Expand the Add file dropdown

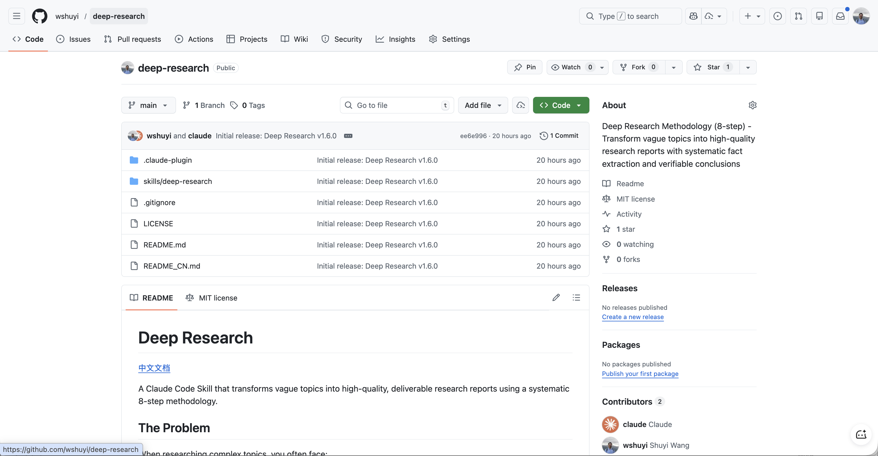point(483,105)
